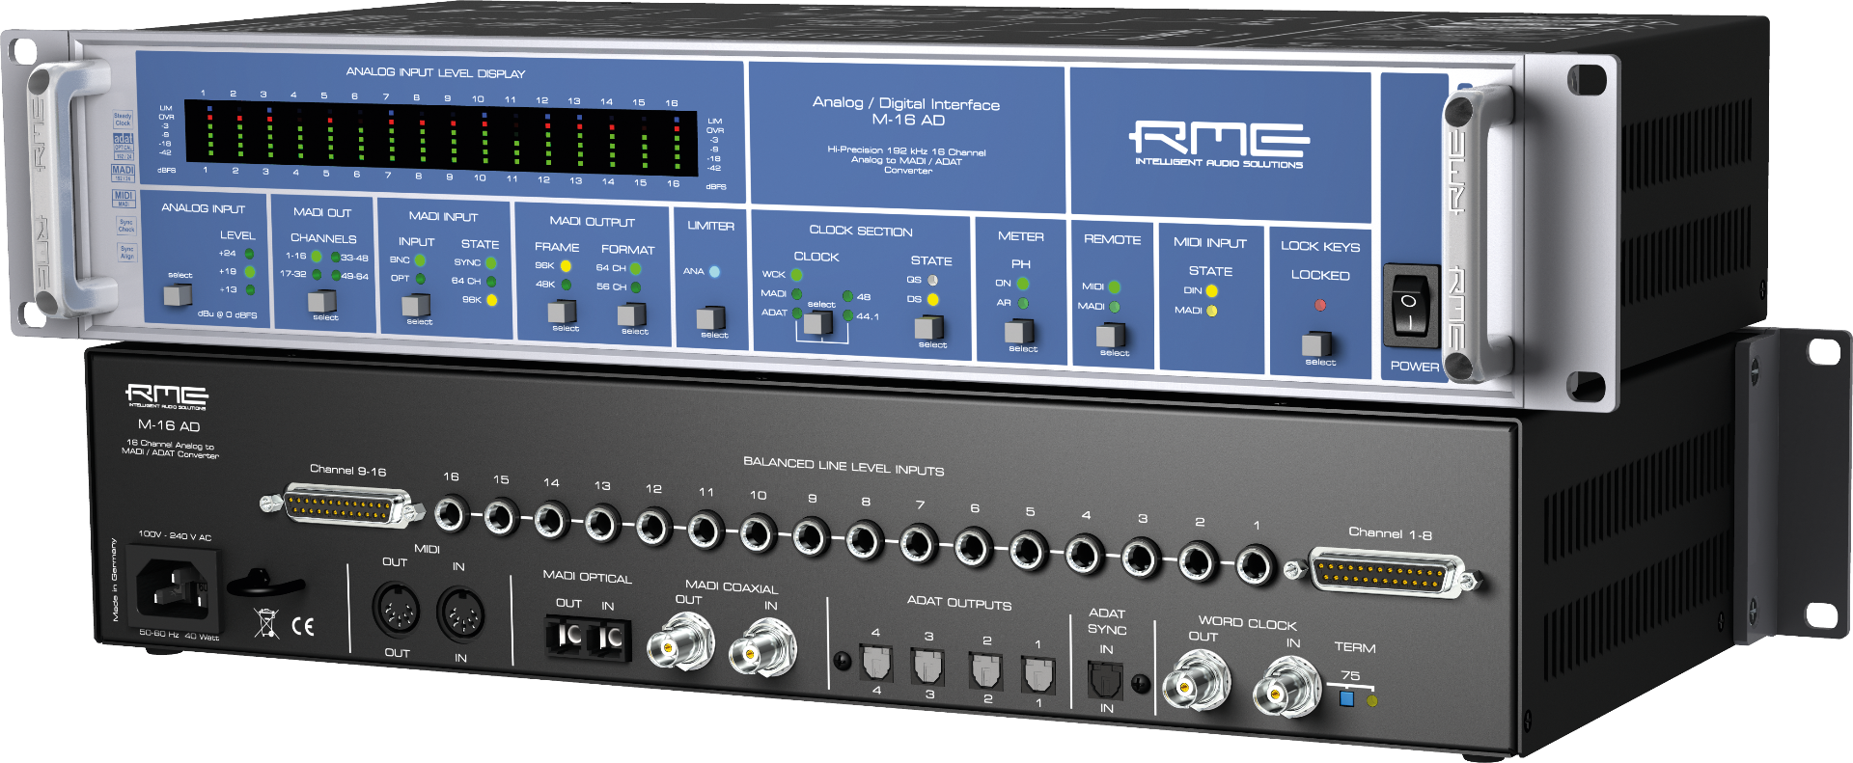Click the WORD CLOCK OUT BNC connector

(x=1197, y=681)
